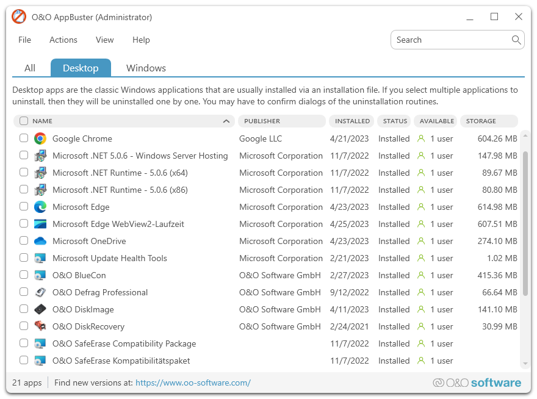Click the user icon in Microsoft Edge row

(x=421, y=207)
